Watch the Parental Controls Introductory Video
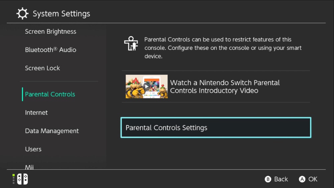The height and width of the screenshot is (188, 334). (x=216, y=86)
